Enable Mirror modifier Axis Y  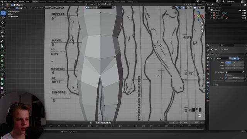click(x=235, y=63)
